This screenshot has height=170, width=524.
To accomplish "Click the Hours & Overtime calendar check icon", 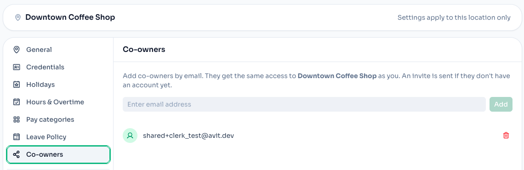I will tap(17, 102).
